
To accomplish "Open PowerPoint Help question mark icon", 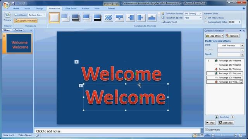I will (244, 8).
